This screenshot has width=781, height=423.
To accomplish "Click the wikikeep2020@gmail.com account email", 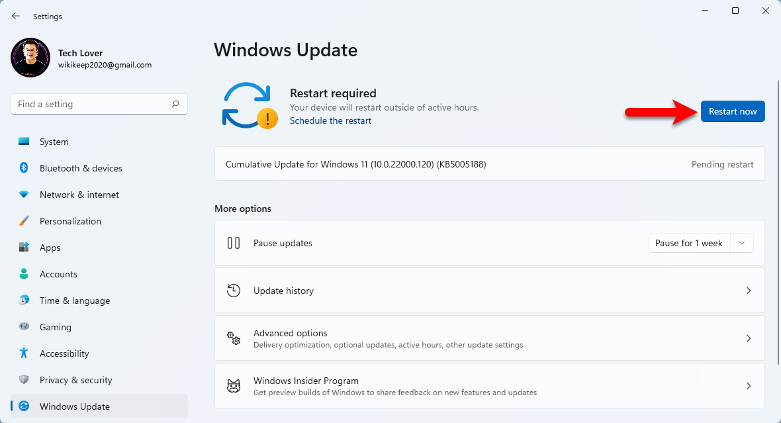I will tap(105, 65).
